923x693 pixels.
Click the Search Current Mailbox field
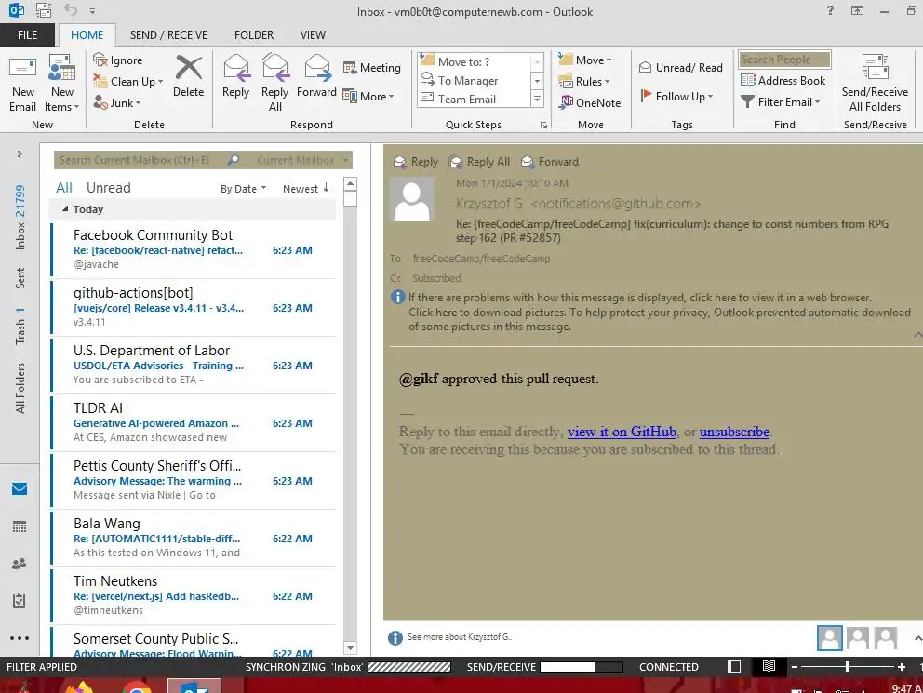coord(141,160)
